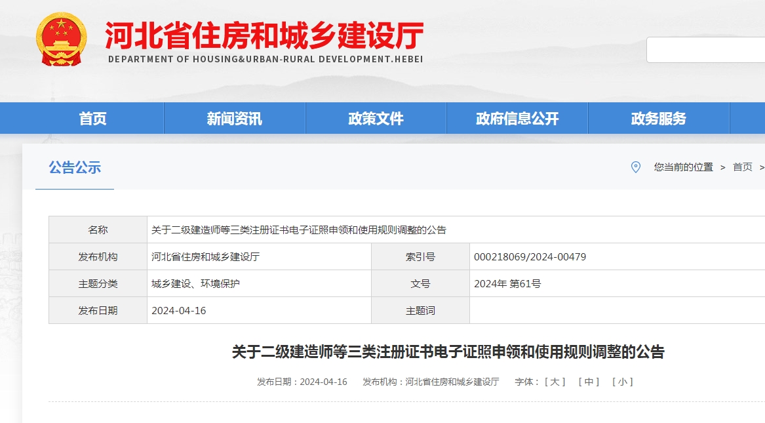Click the search input box at top right
Screen dimensions: 765x423
click(707, 49)
